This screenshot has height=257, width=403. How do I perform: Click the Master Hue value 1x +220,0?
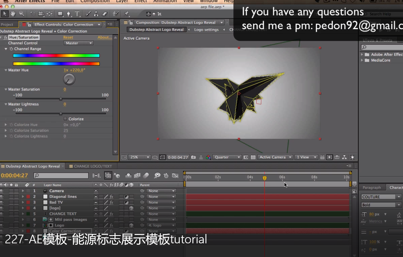point(75,70)
